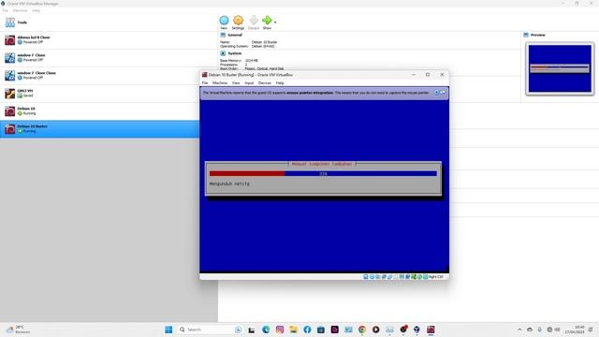Select Tools in the VirtualBox Manager sidebar

click(x=109, y=22)
